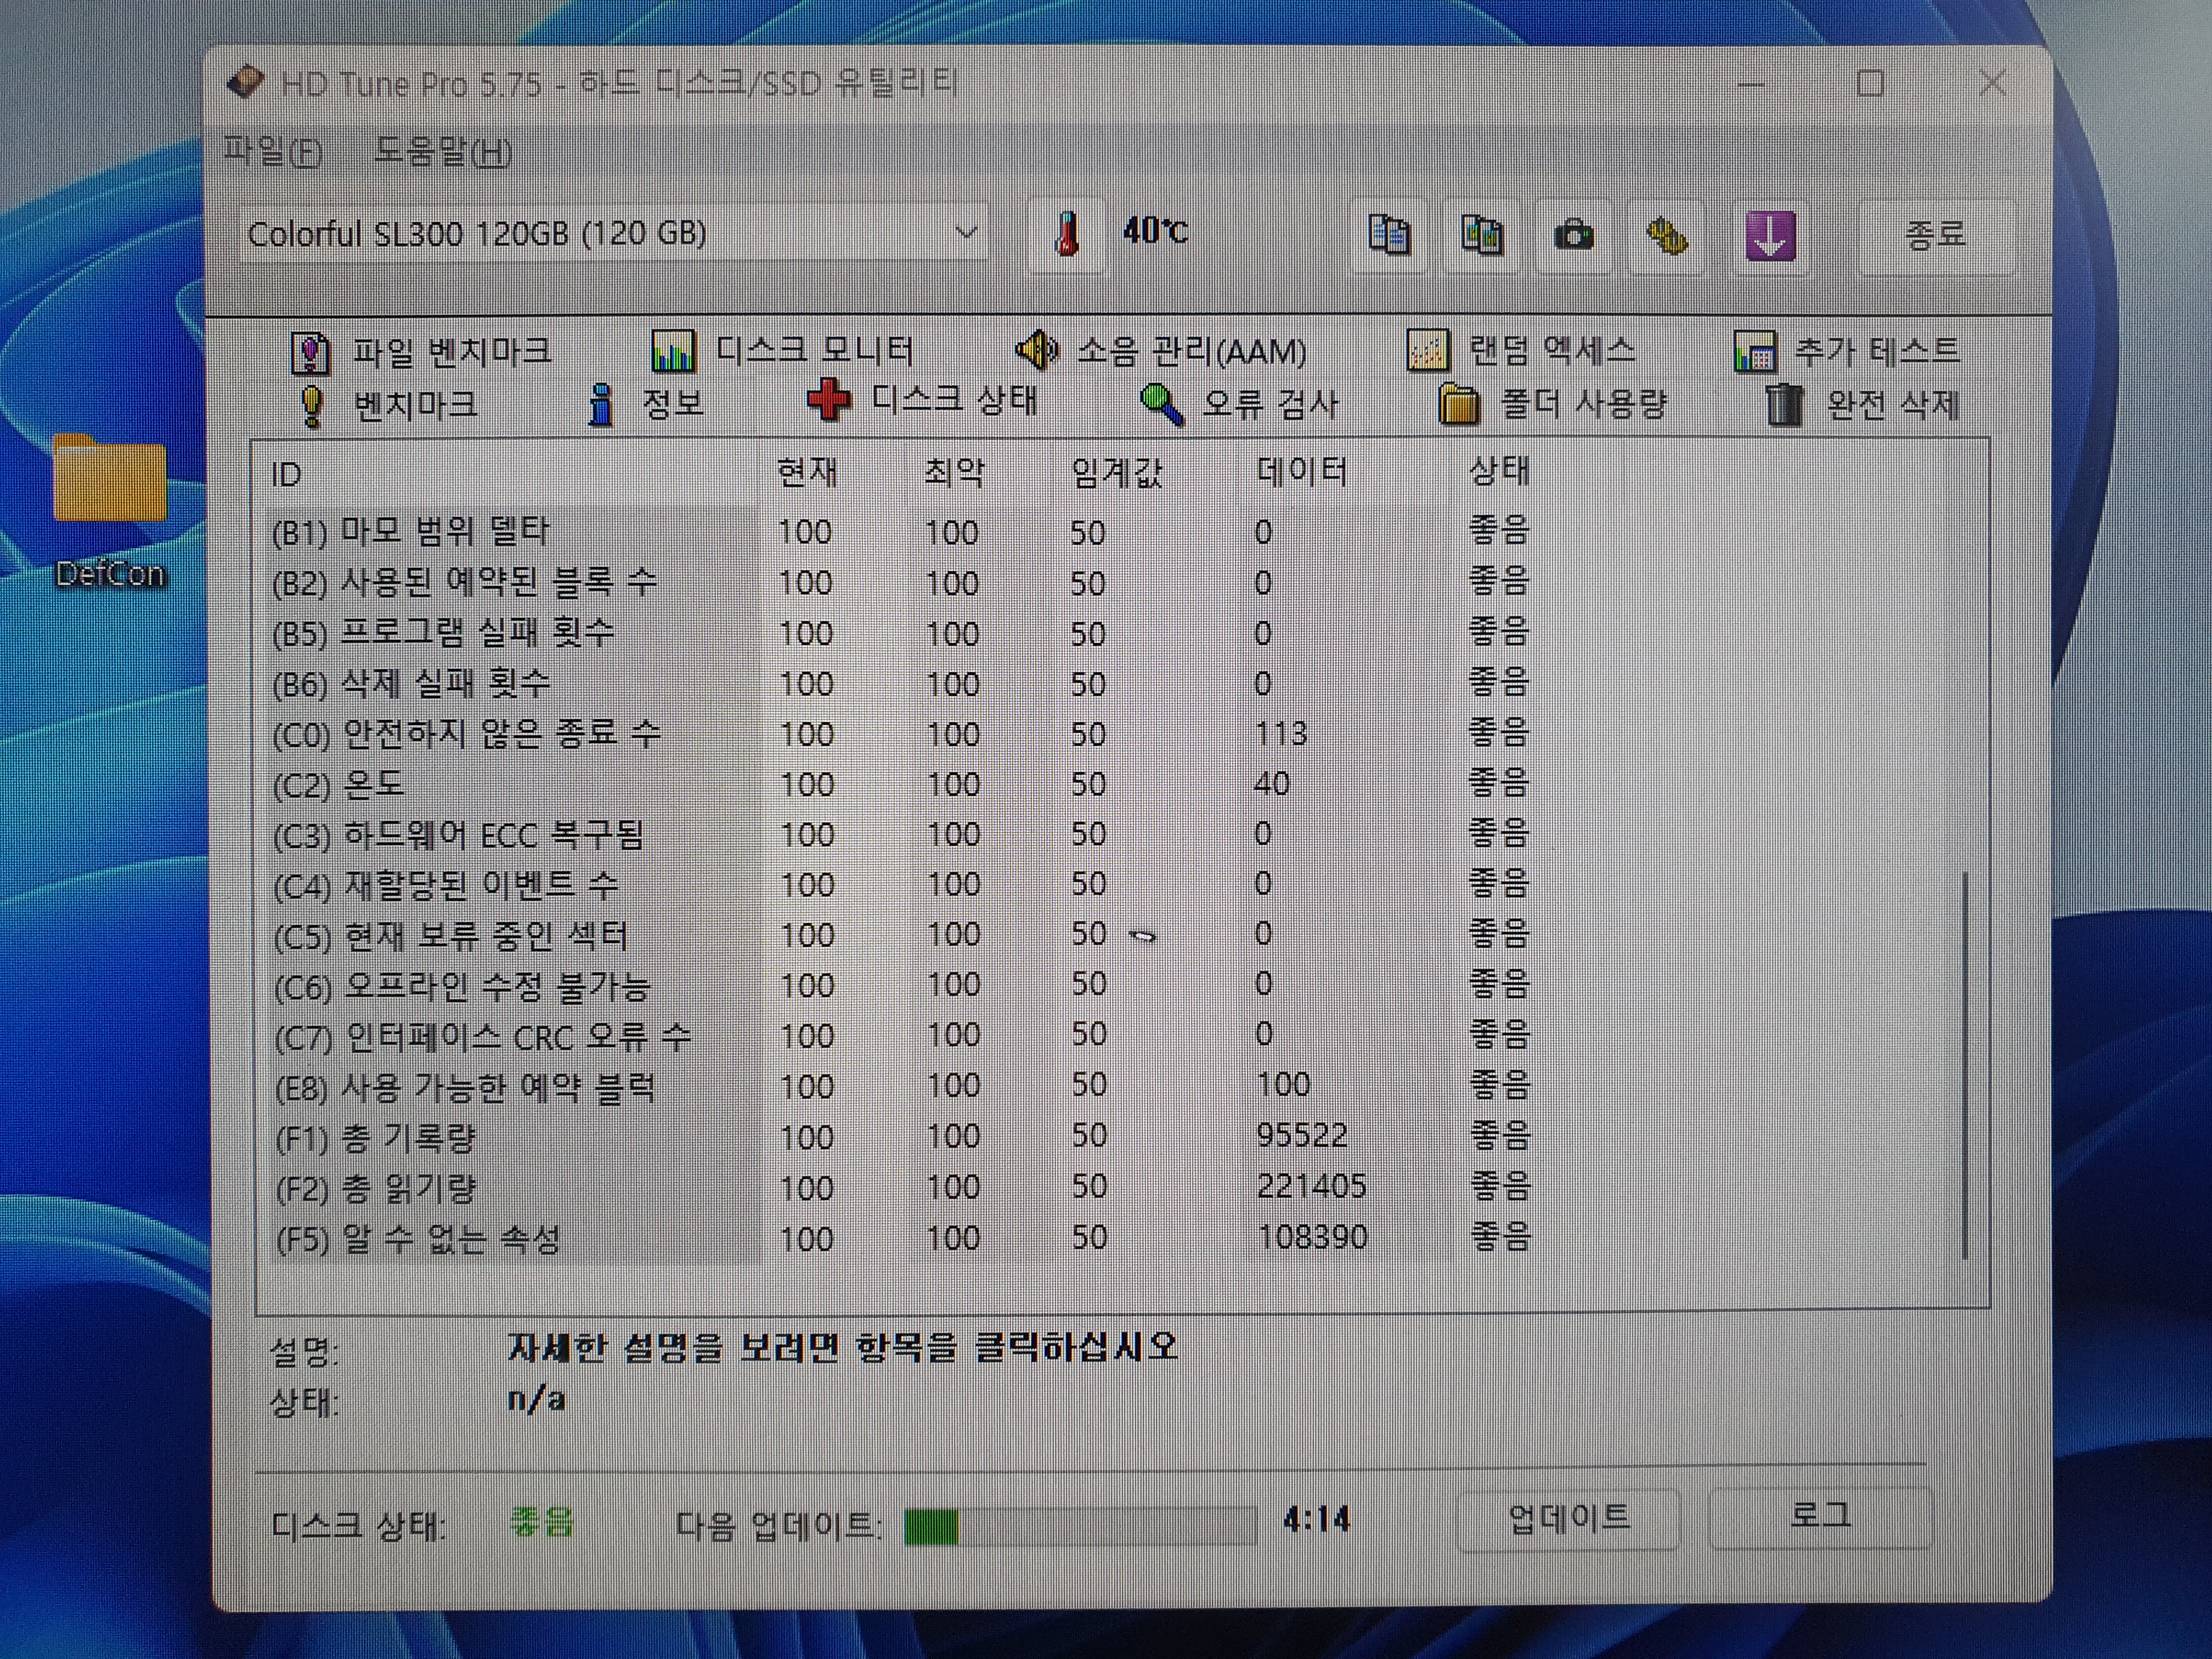Select the (C4) 재할당된 이벤트 수 row
2212x1659 pixels.
900,883
